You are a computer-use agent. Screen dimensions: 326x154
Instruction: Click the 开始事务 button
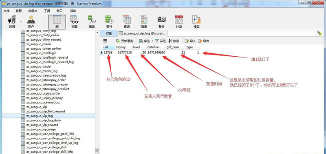click(125, 41)
